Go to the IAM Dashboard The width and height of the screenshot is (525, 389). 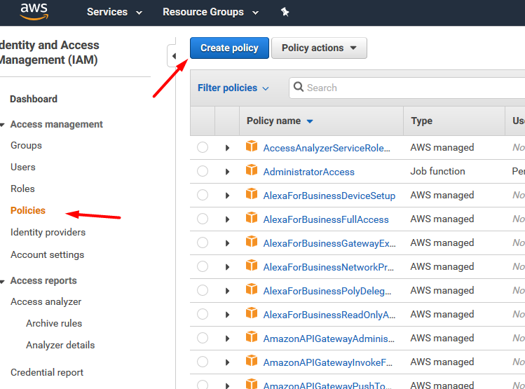(34, 99)
